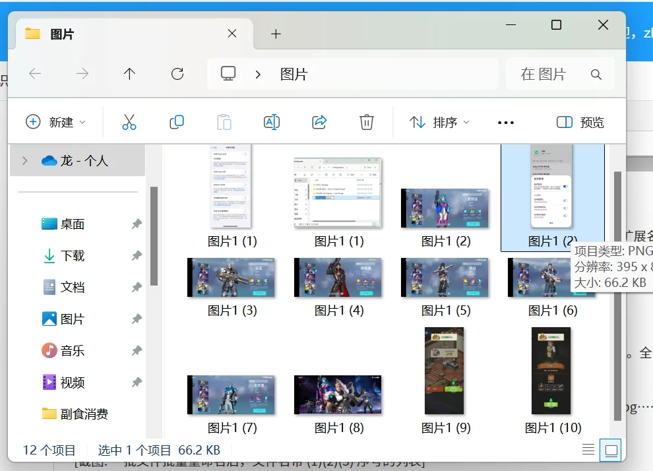Click the navigation pane scrollbar
The height and width of the screenshot is (471, 653).
pos(154,236)
